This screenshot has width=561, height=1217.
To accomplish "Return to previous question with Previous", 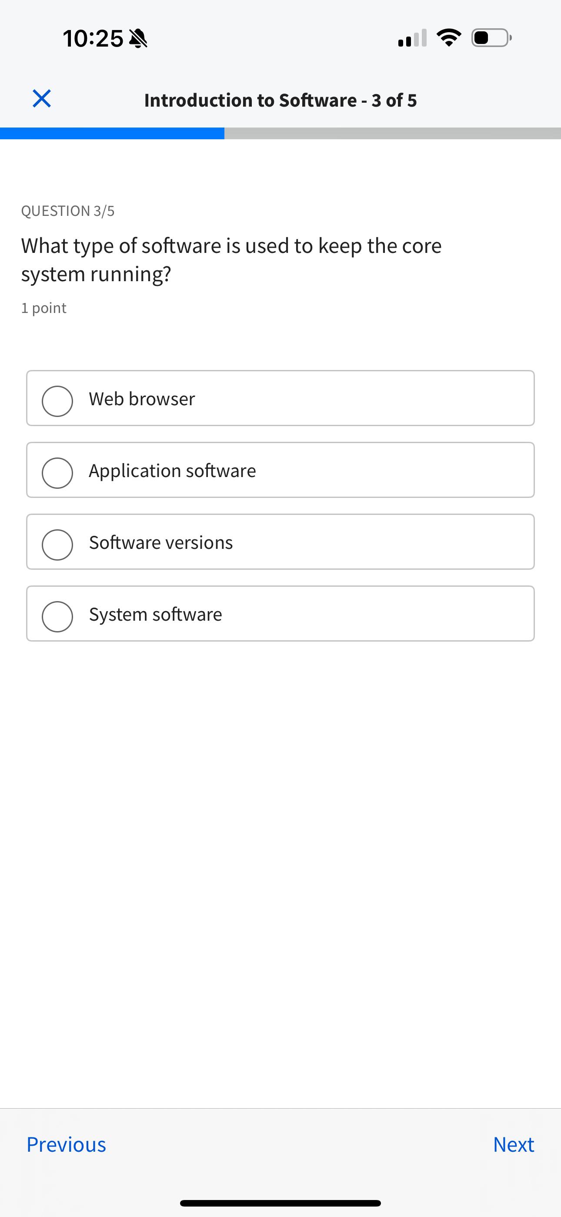I will [x=67, y=1145].
